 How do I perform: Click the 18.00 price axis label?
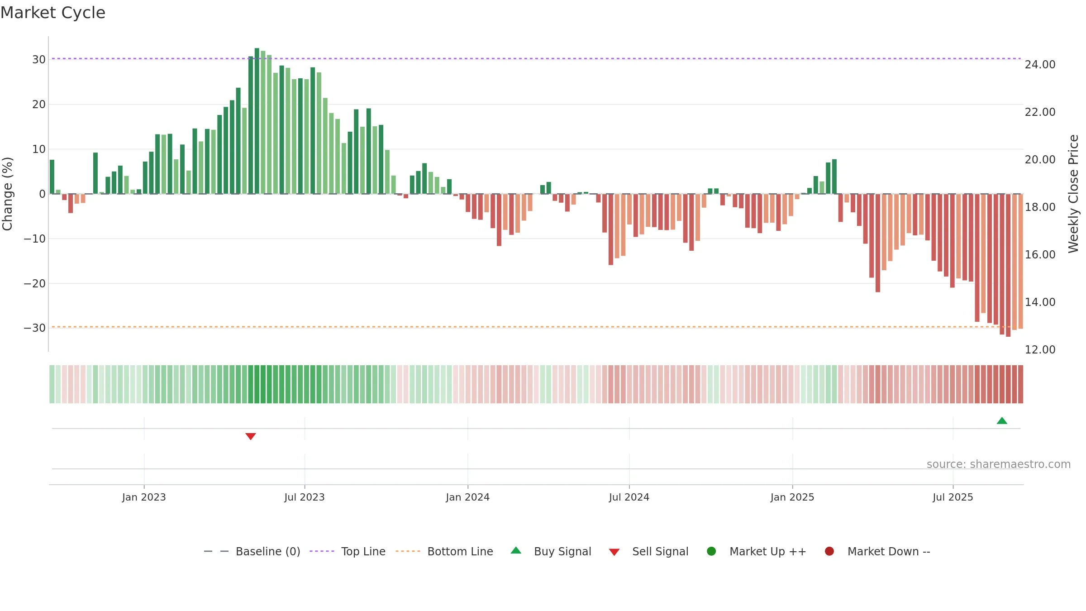pyautogui.click(x=1040, y=207)
